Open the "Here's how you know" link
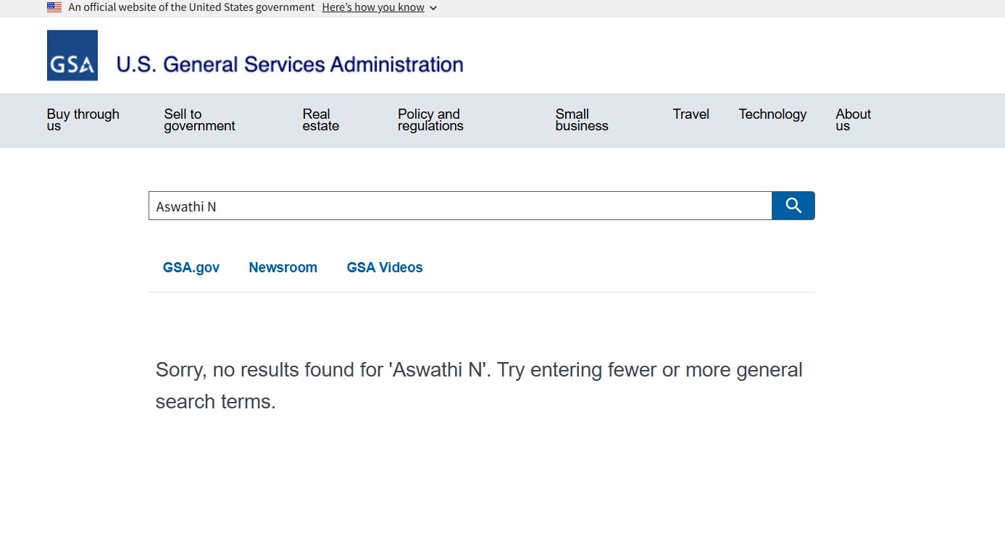 pos(373,7)
